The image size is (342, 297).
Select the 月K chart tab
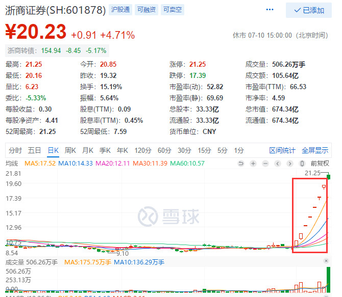88,150
